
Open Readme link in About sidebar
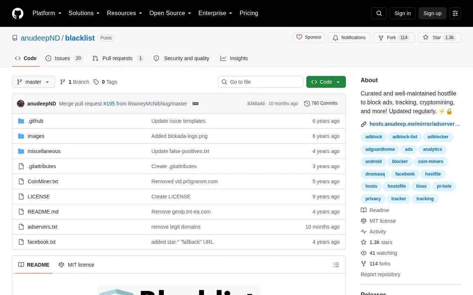[375, 210]
